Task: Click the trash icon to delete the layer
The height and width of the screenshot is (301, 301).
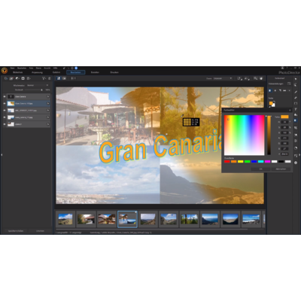Action: (x=49, y=78)
